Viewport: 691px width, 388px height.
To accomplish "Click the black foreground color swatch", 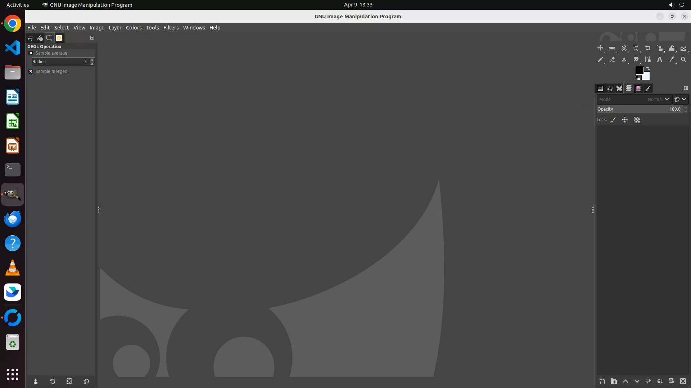I will click(x=640, y=71).
